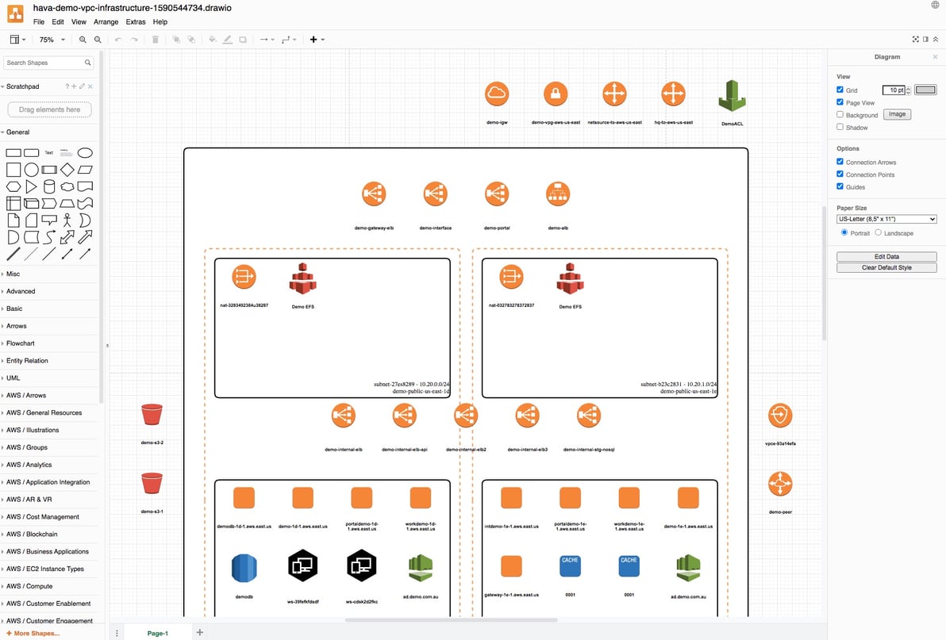The width and height of the screenshot is (946, 640).
Task: Switch to the Page-1 tab
Action: point(156,633)
